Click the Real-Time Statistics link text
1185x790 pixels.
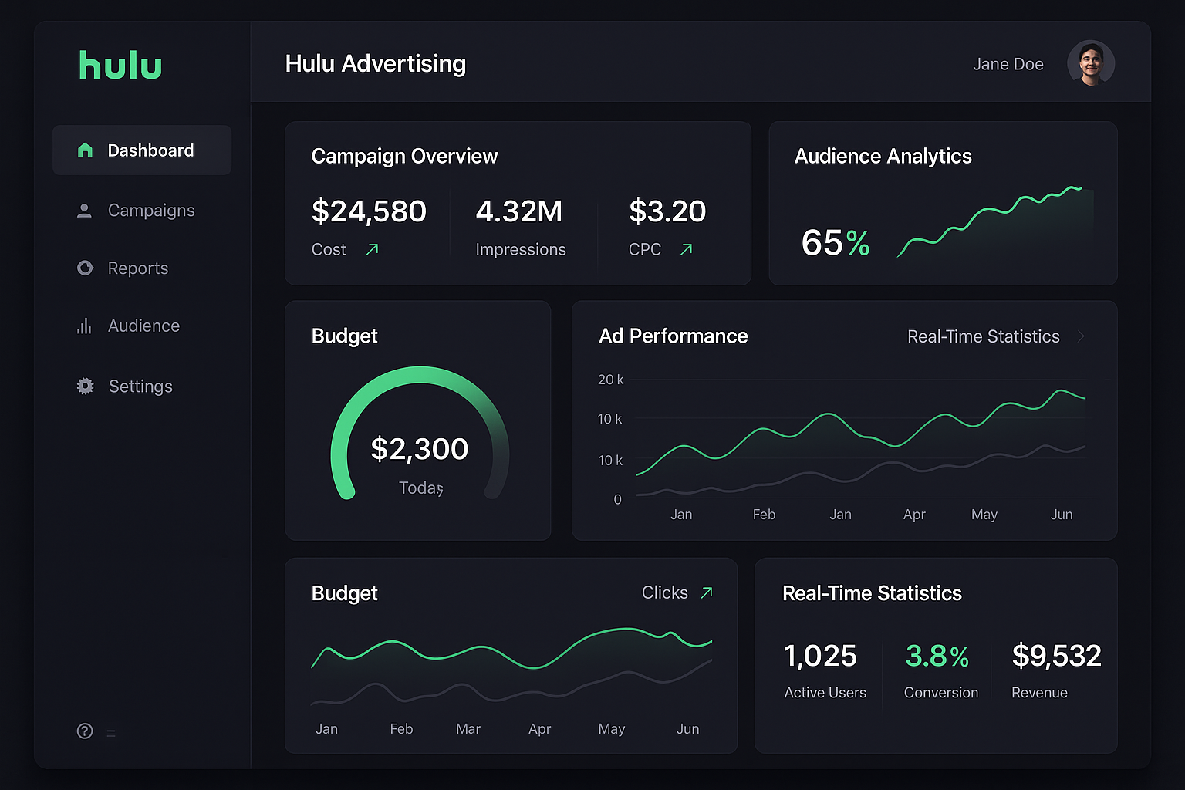click(x=983, y=336)
